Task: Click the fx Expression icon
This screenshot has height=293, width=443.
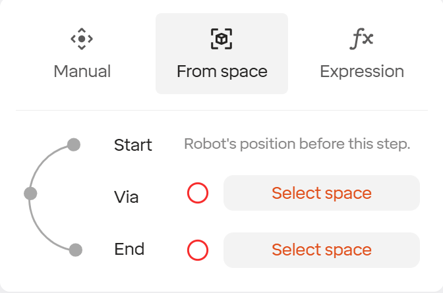Action: coord(361,39)
